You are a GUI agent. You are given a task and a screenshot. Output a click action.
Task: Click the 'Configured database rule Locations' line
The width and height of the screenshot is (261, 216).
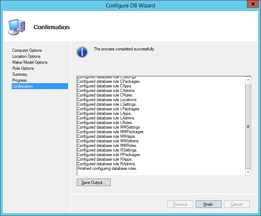click(x=107, y=100)
